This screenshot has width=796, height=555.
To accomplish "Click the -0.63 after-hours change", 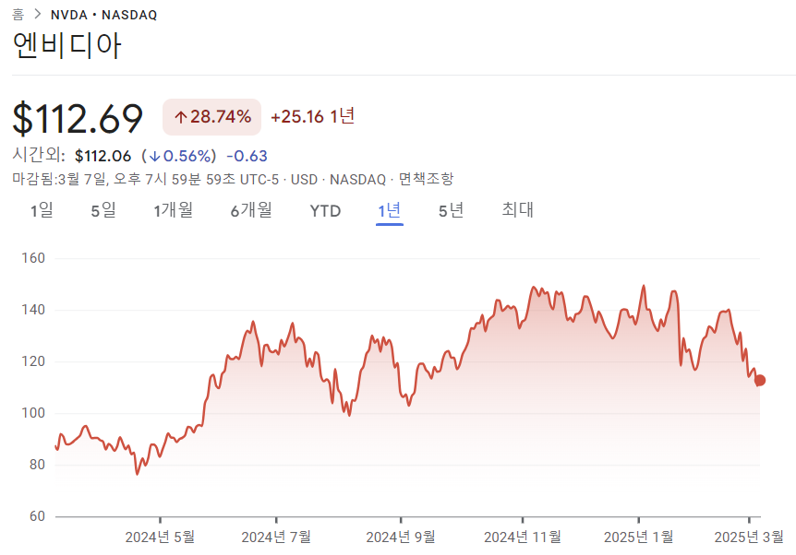I will 247,156.
